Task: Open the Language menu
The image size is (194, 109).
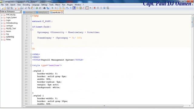Action: click(x=35, y=5)
